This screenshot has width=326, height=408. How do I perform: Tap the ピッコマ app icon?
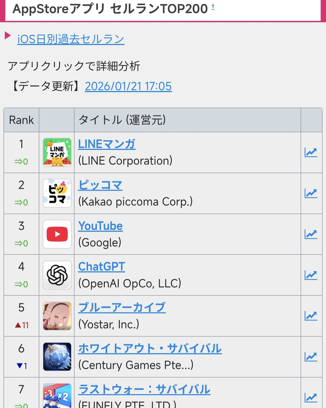coord(57,193)
